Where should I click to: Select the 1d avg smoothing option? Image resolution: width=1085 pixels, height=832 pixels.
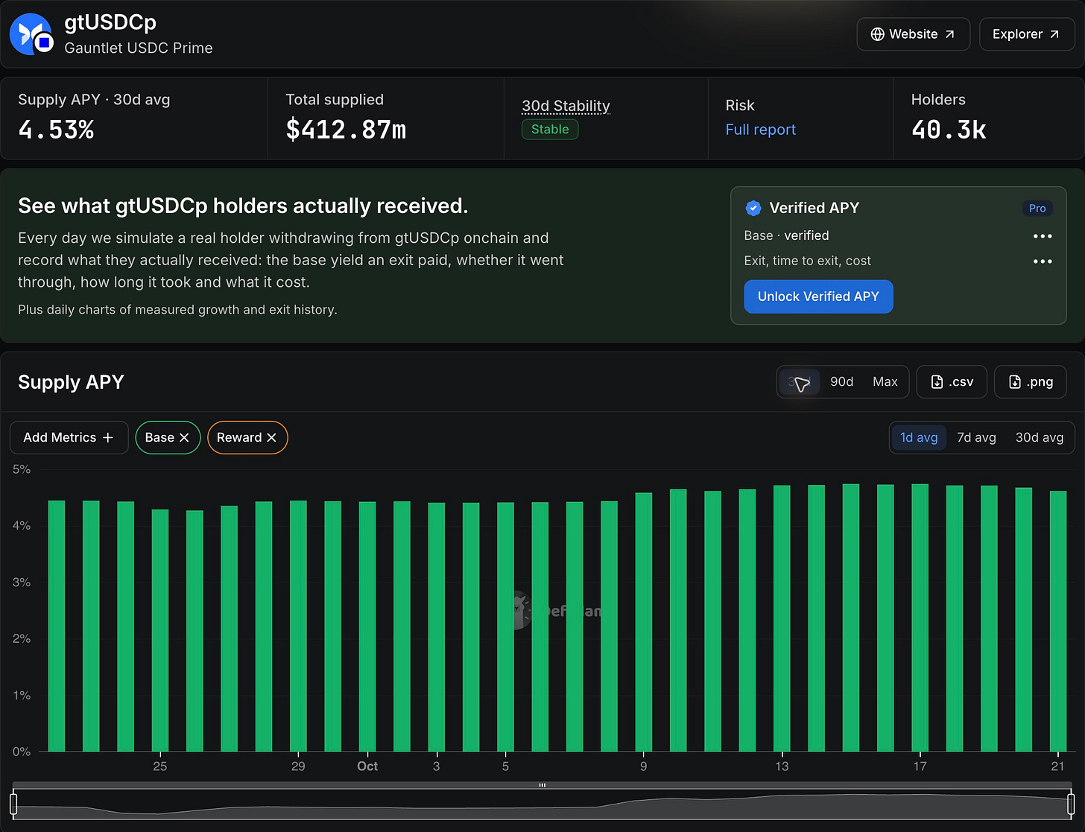[x=919, y=437]
